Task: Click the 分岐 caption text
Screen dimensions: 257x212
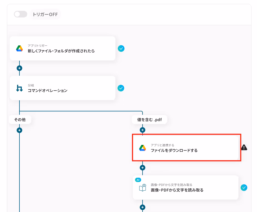Action: 31,85
